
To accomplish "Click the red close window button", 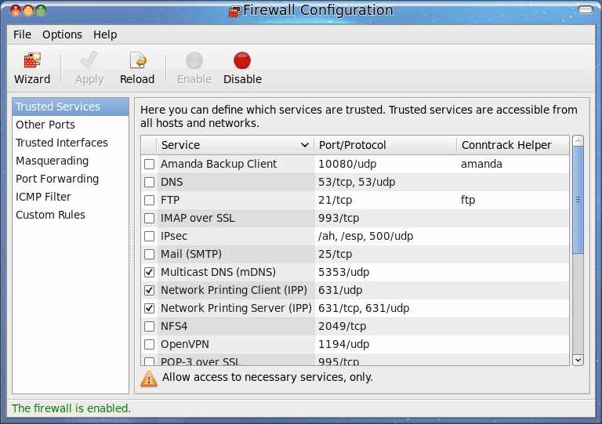I will pos(16,10).
